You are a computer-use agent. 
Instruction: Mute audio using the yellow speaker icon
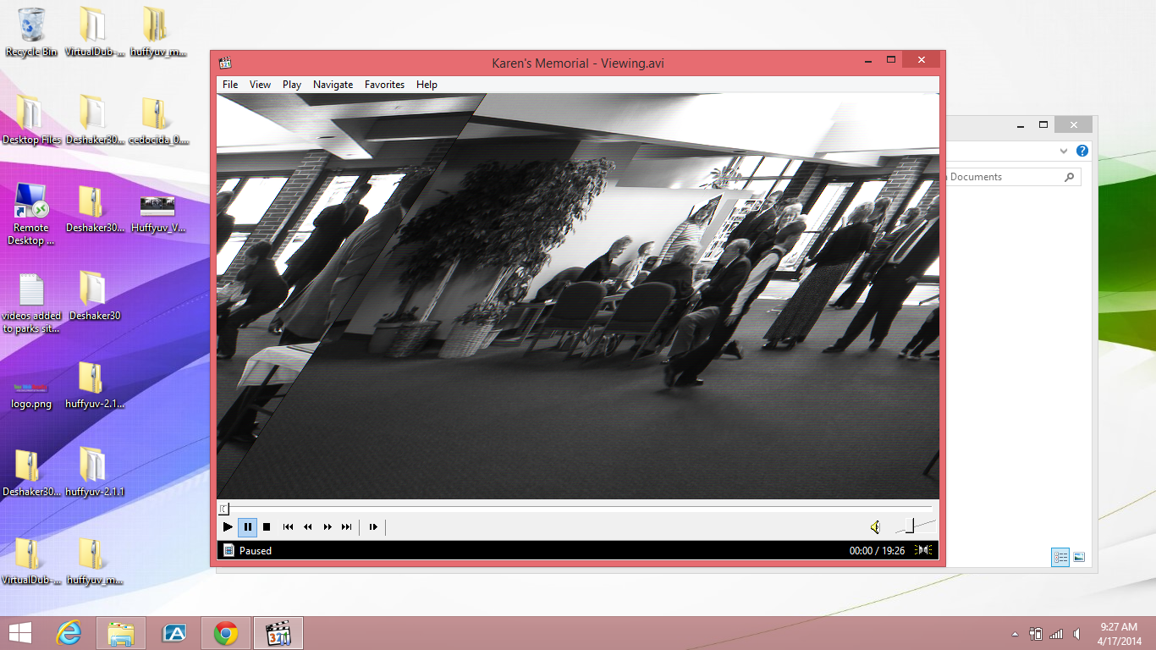pos(875,527)
